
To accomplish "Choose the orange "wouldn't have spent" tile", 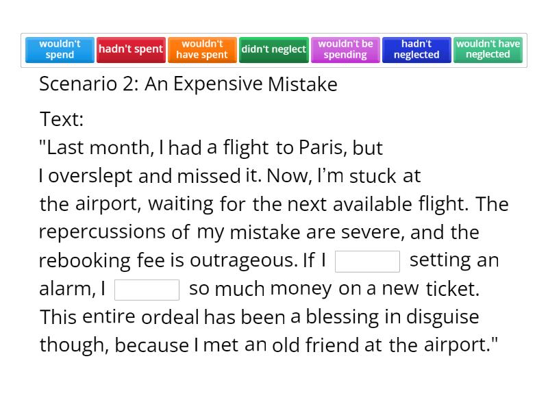I will [202, 49].
